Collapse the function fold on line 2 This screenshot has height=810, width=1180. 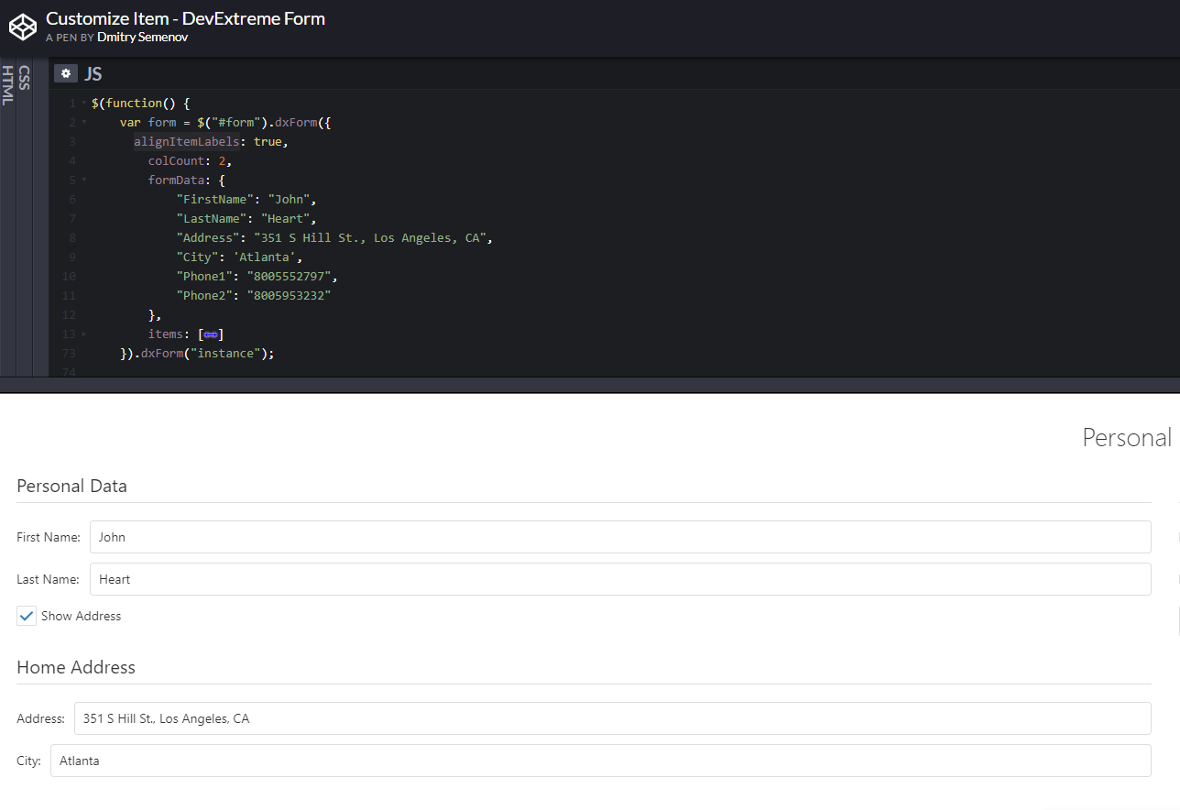84,122
